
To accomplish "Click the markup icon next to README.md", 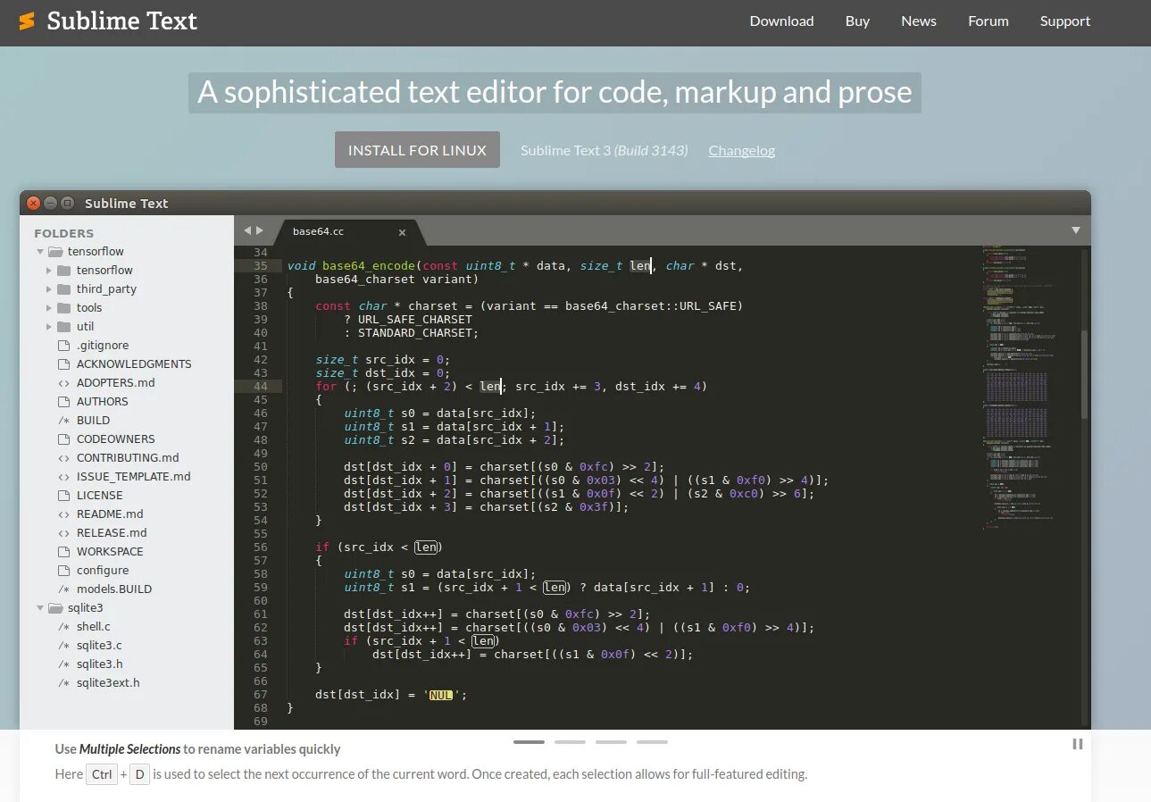I will 63,514.
